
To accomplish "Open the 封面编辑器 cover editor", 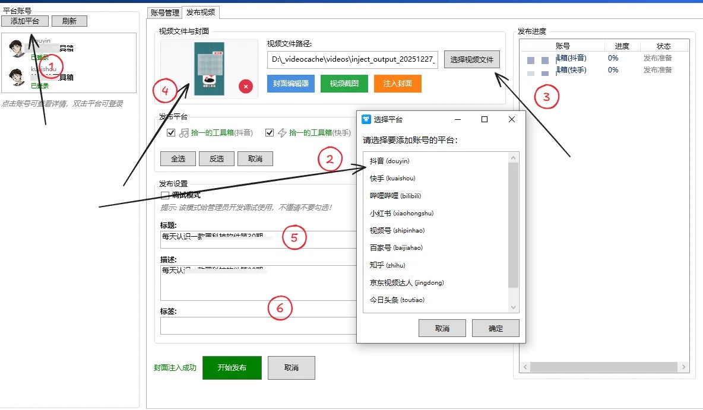I will click(290, 83).
